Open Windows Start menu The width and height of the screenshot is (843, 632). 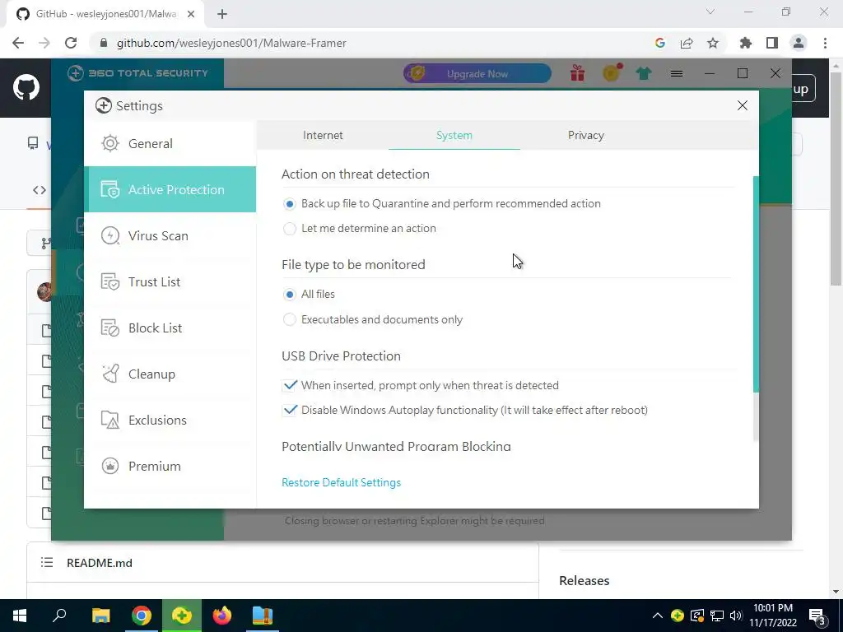click(20, 616)
